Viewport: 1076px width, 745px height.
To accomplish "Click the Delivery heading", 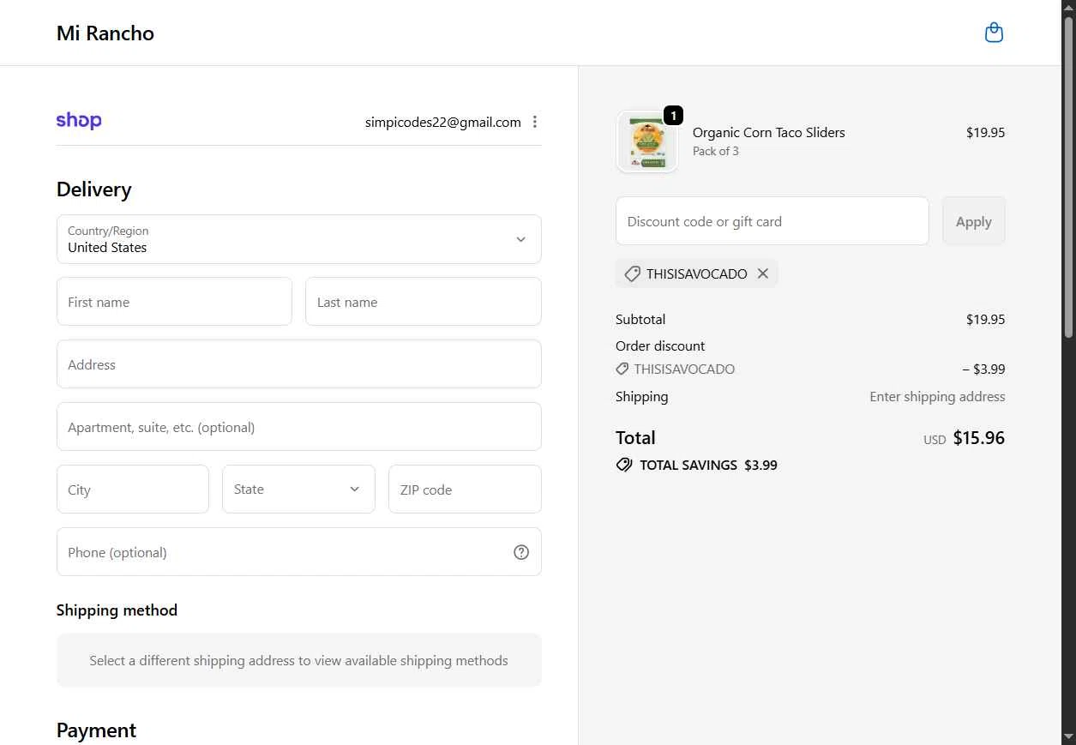I will click(x=94, y=189).
